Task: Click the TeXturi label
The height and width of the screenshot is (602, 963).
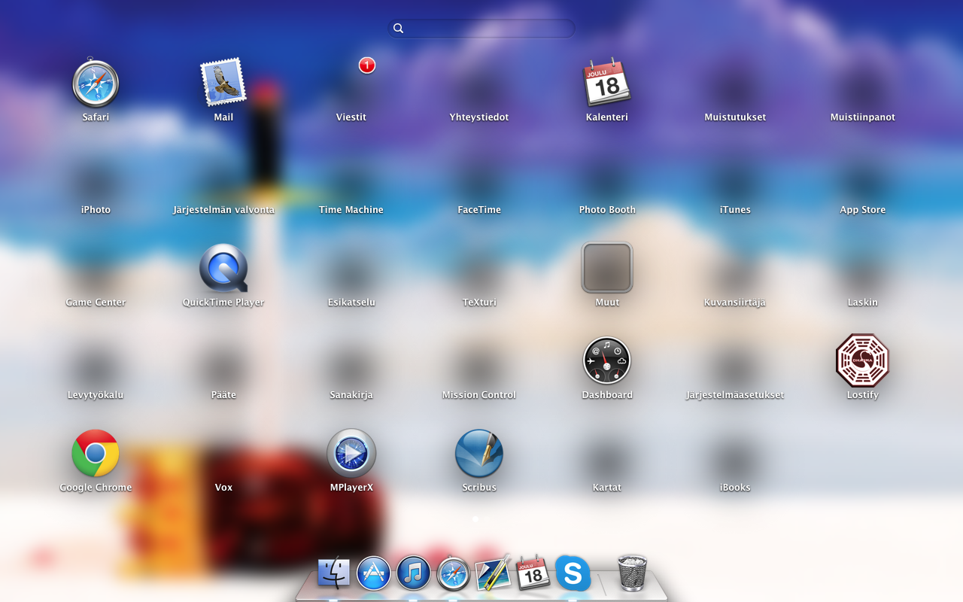Action: tap(479, 303)
